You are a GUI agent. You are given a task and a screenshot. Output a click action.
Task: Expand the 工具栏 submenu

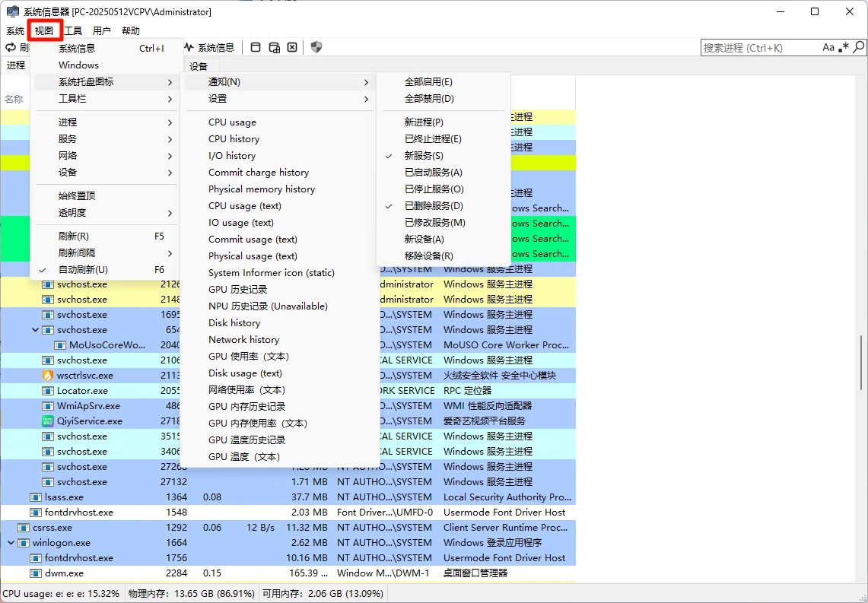107,99
